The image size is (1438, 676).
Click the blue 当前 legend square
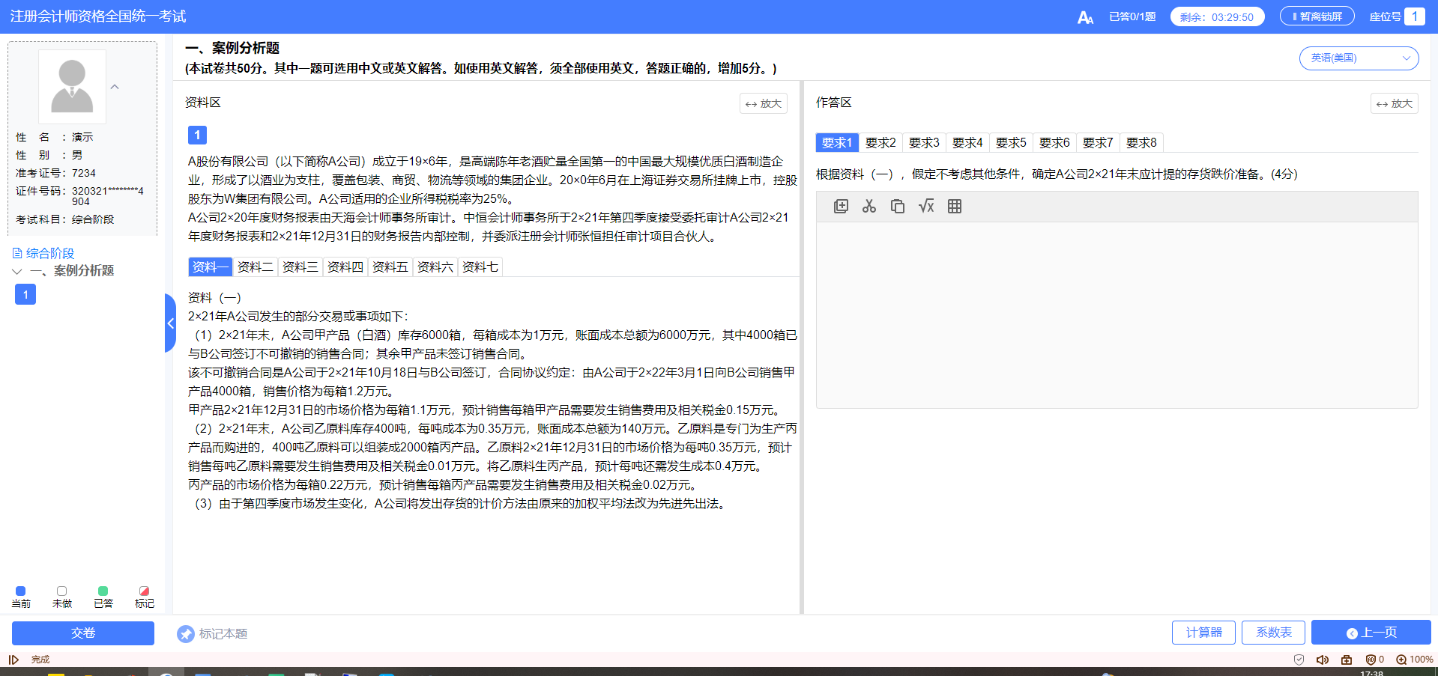point(20,591)
